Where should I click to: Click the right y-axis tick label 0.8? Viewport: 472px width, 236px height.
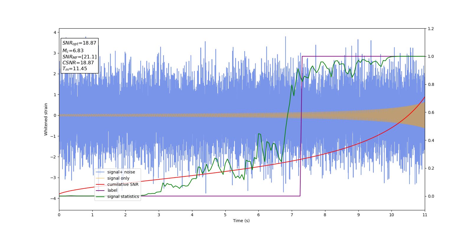click(431, 84)
